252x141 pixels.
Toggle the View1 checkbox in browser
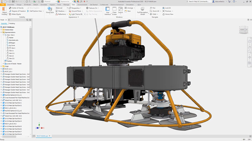[x=8, y=48]
